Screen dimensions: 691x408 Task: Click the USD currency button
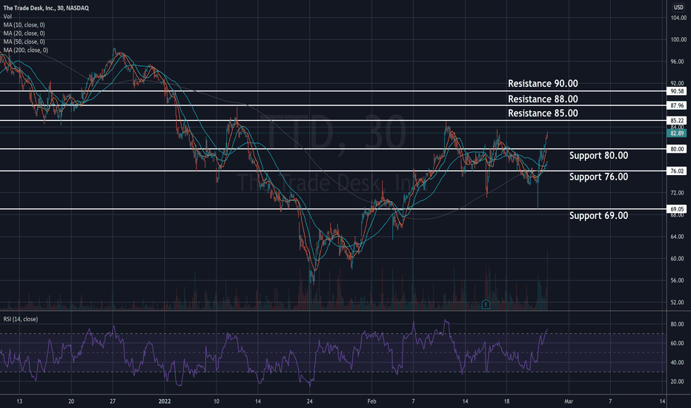[x=678, y=7]
